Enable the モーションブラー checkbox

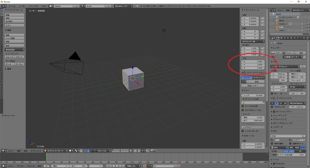274,111
